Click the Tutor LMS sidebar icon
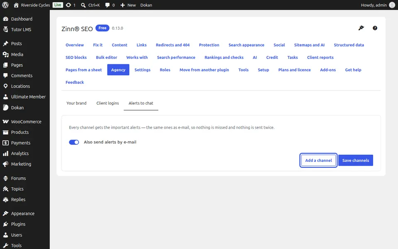This screenshot has width=398, height=249. [x=5, y=29]
